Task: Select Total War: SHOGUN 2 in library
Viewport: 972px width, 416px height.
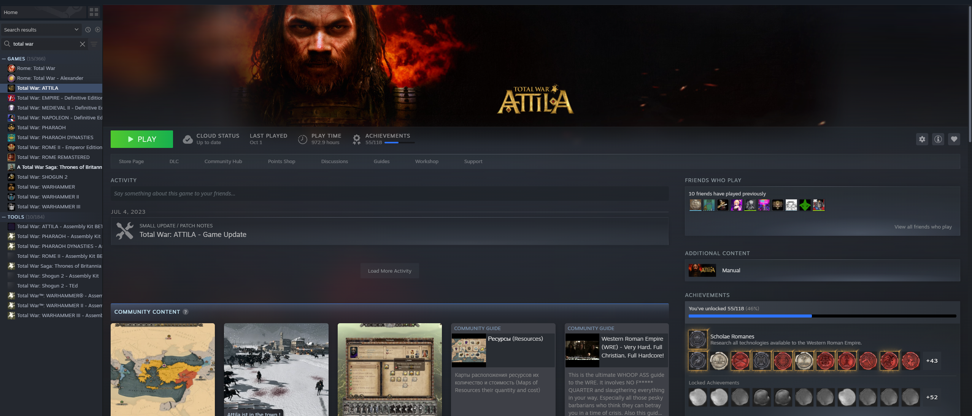Action: 42,177
